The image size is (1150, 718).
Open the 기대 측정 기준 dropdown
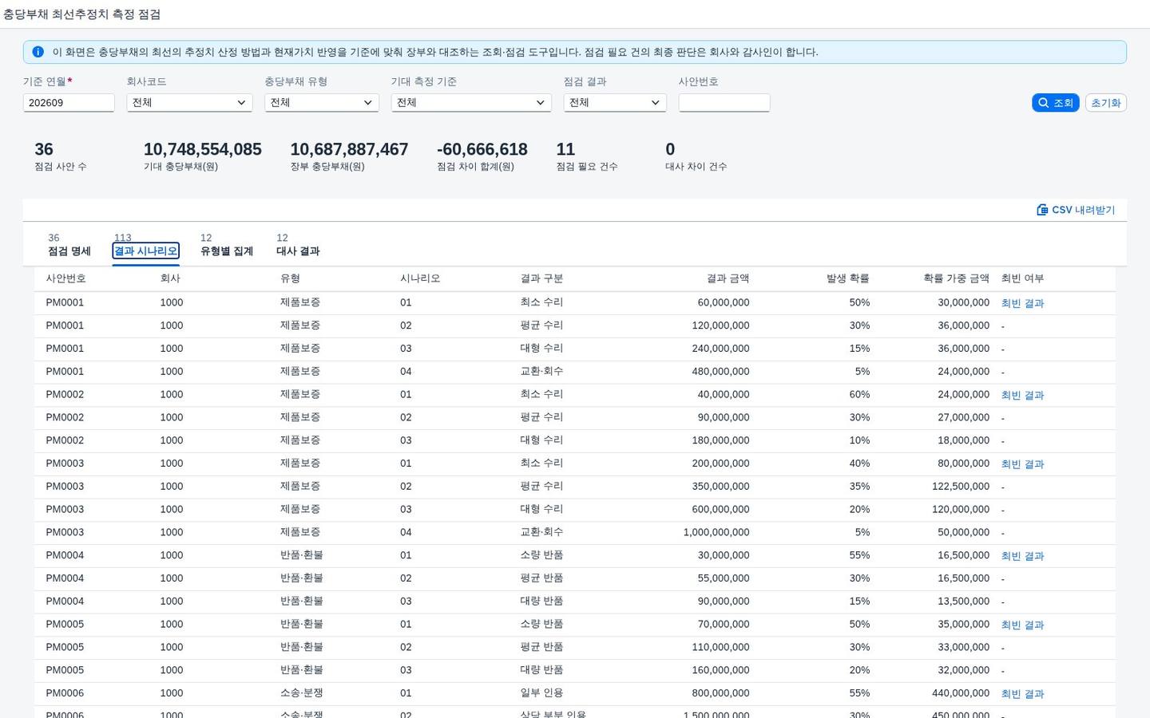tap(471, 103)
